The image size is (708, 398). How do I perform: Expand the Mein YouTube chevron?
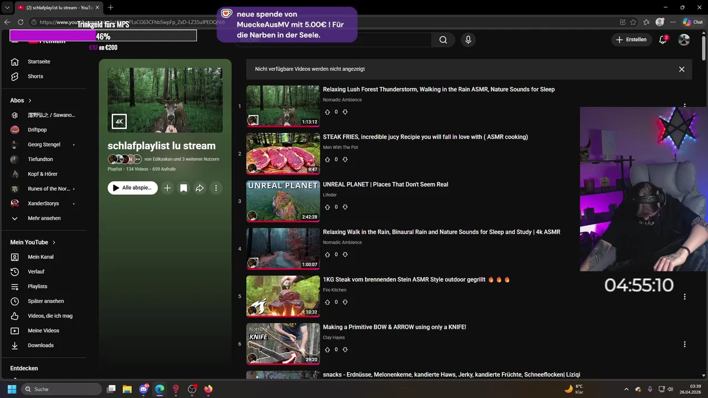click(54, 242)
